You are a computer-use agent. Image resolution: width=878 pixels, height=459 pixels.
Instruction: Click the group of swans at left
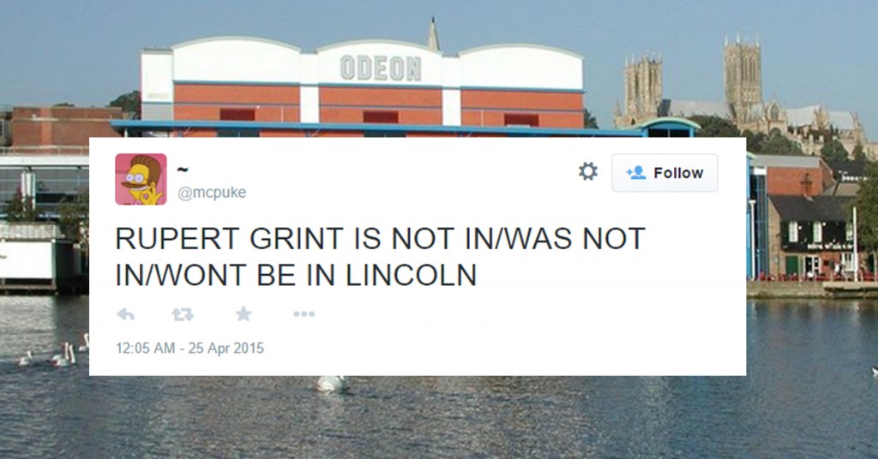pyautogui.click(x=54, y=352)
